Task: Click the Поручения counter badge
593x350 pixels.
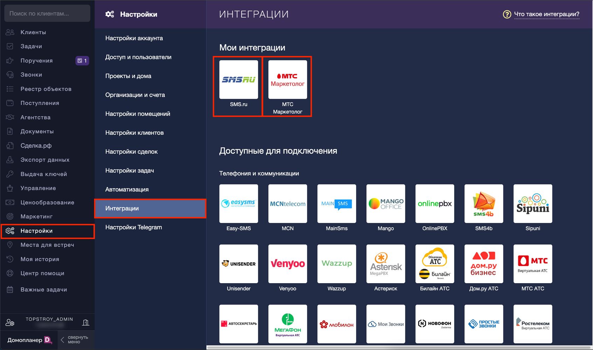Action: 82,61
